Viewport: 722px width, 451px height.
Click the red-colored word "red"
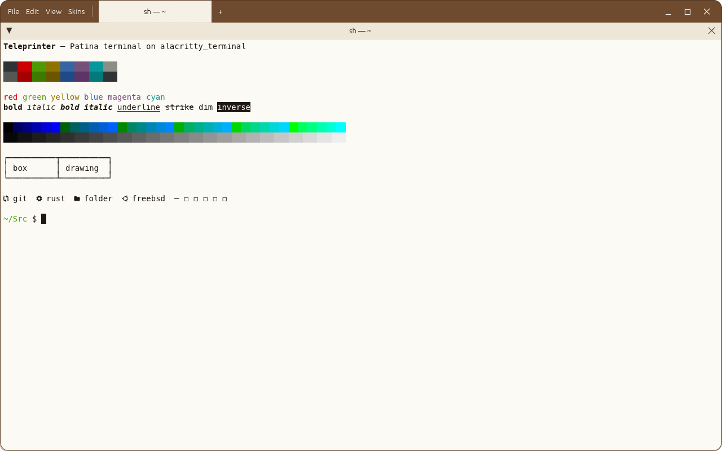click(x=11, y=97)
